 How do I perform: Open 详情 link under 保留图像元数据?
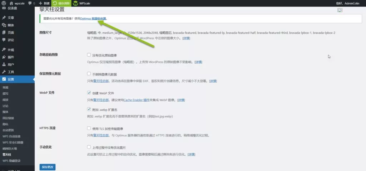[x=213, y=81]
